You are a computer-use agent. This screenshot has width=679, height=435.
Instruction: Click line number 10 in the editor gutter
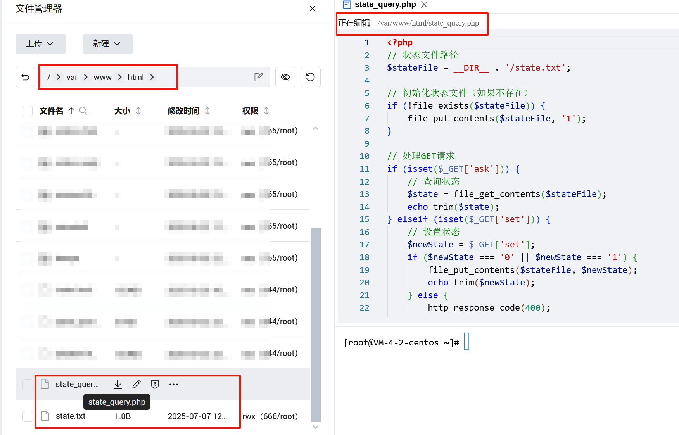click(365, 156)
